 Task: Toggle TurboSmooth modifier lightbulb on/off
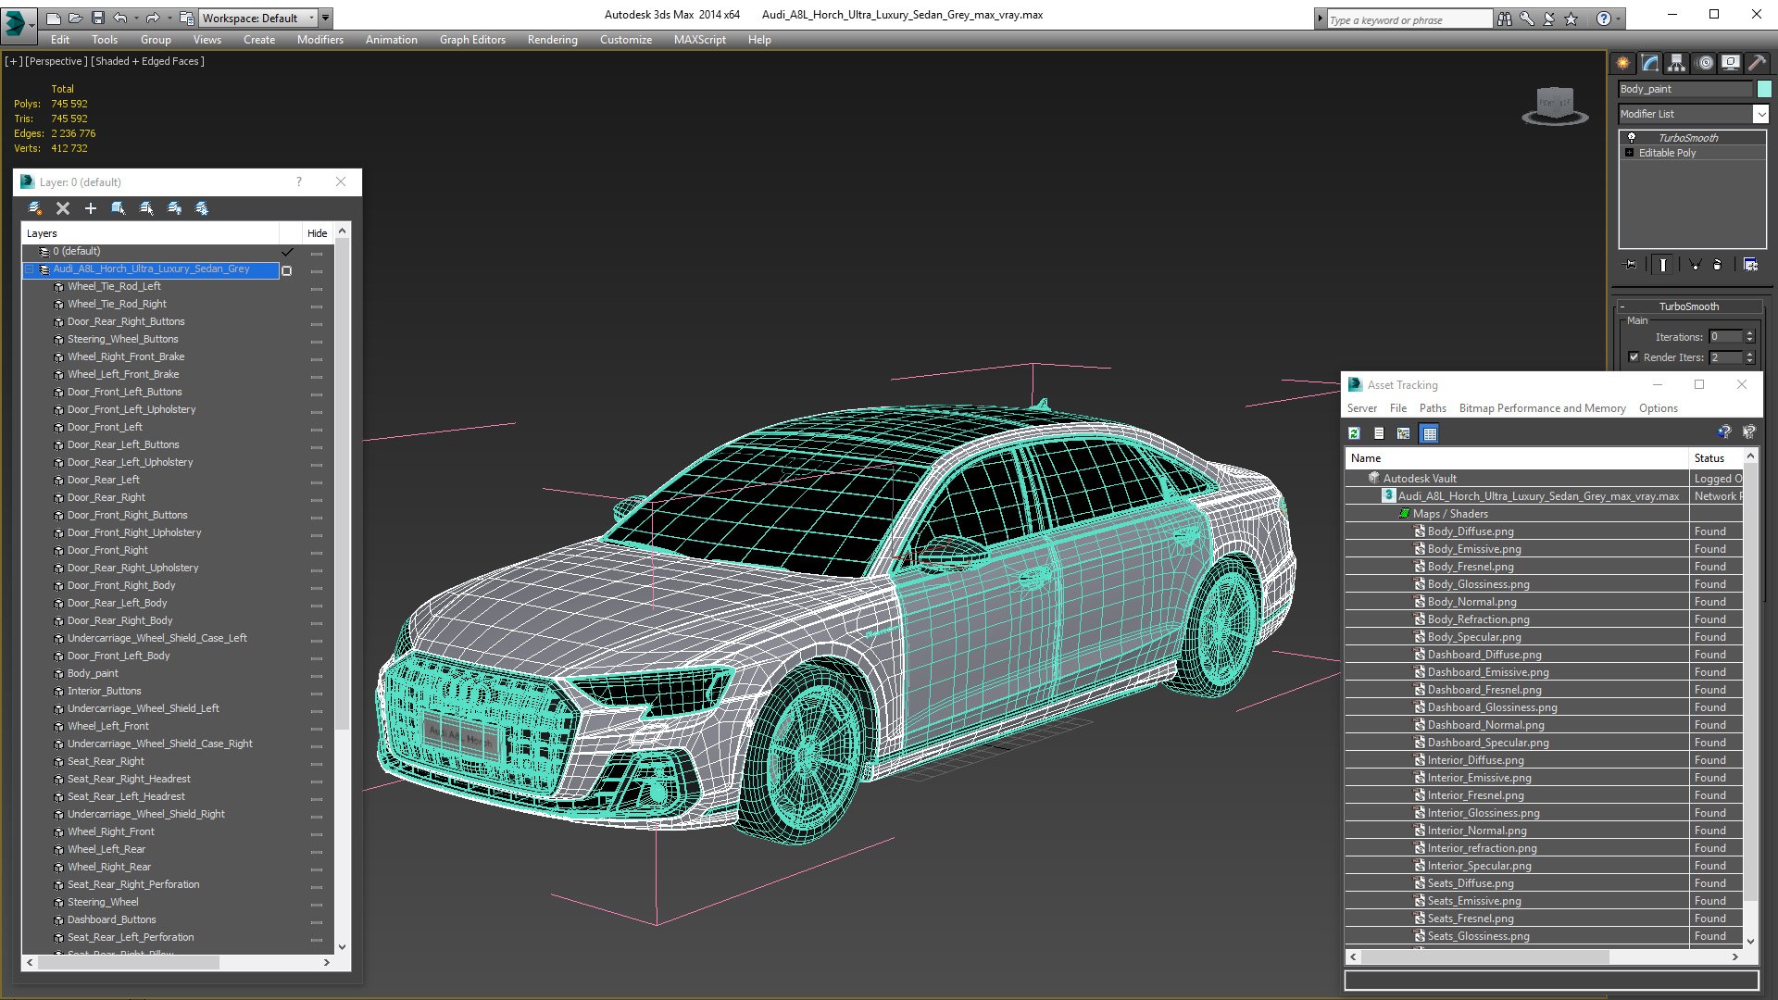click(1632, 137)
